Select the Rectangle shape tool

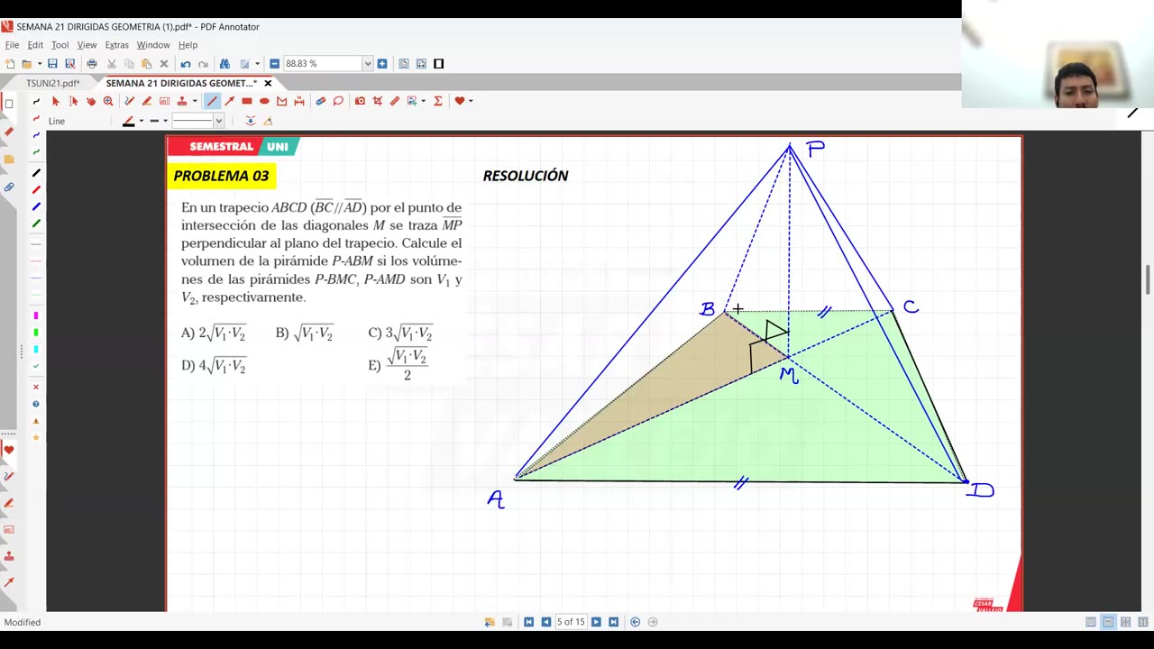coord(247,101)
